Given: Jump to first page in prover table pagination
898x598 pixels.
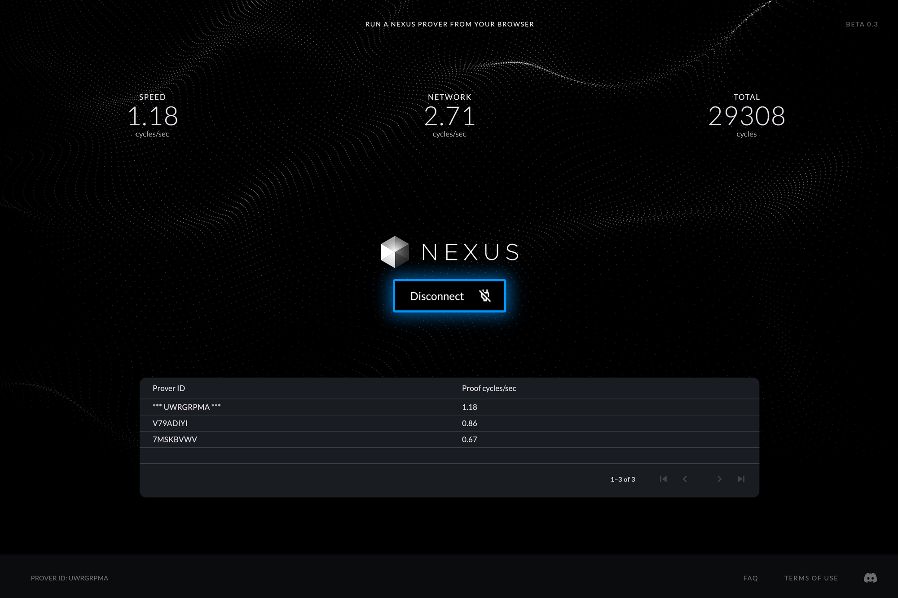Looking at the screenshot, I should [664, 479].
